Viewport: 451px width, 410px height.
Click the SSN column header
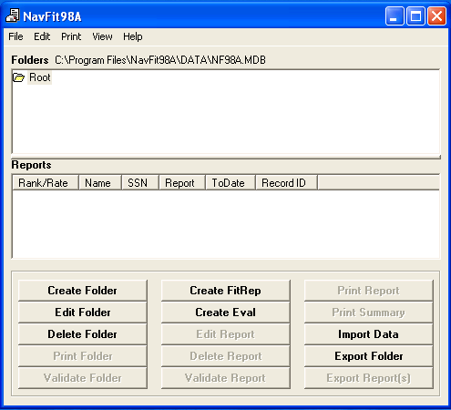tap(140, 183)
